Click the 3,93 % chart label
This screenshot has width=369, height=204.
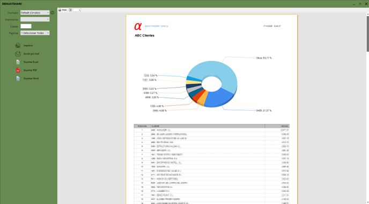tap(152, 97)
